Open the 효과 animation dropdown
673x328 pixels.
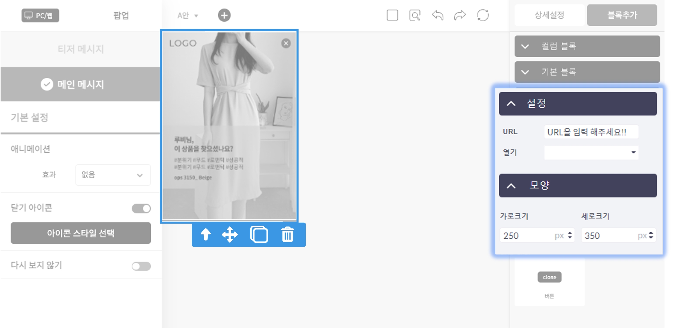tap(113, 175)
